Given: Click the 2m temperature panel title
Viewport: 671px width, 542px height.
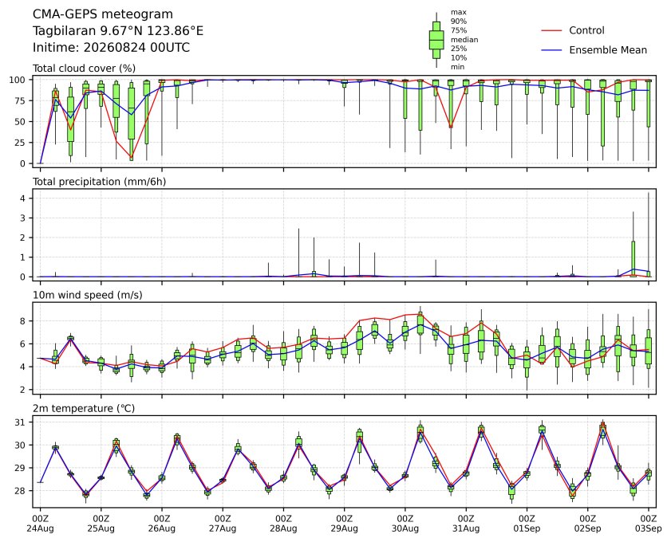Looking at the screenshot, I should click(84, 408).
